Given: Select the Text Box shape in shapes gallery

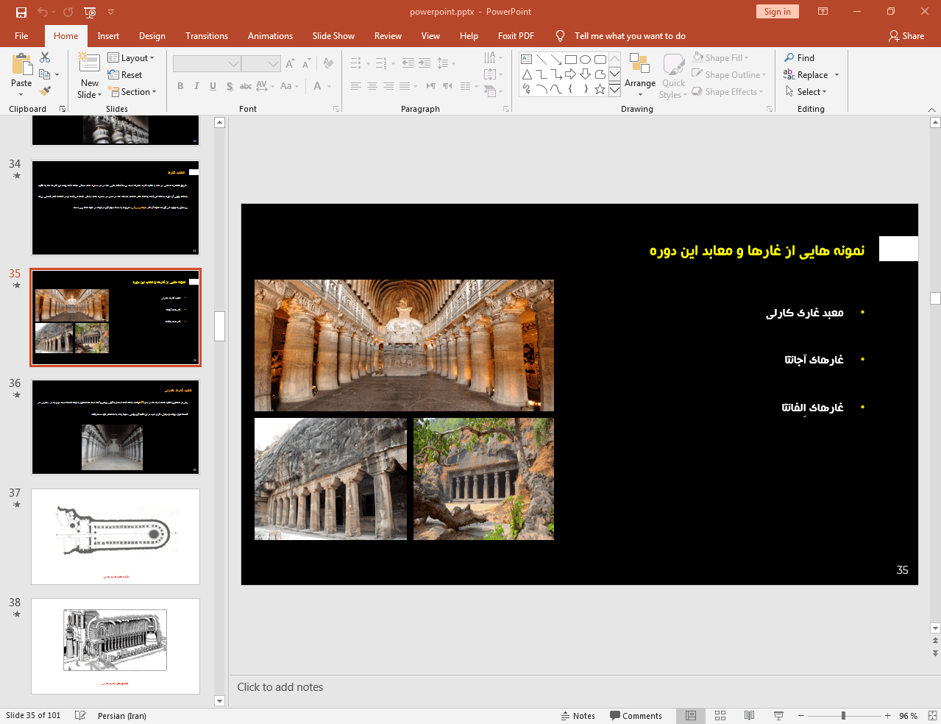Looking at the screenshot, I should pyautogui.click(x=527, y=60).
